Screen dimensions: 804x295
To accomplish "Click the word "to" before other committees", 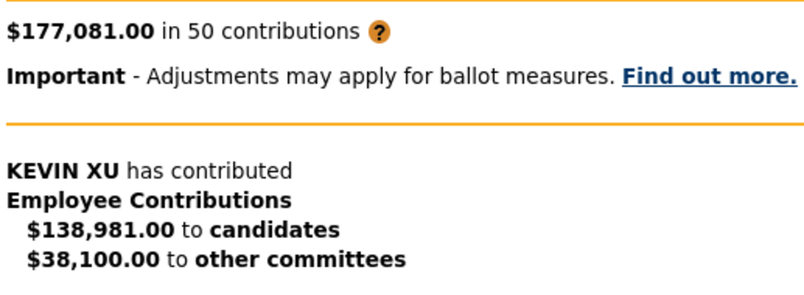I will point(177,260).
